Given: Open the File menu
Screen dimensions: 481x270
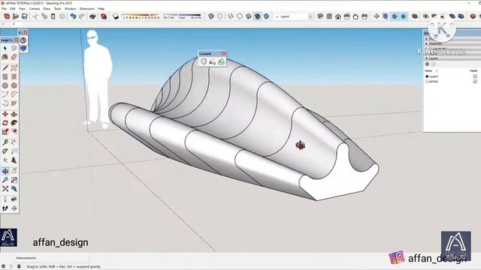Looking at the screenshot, I should point(4,9).
